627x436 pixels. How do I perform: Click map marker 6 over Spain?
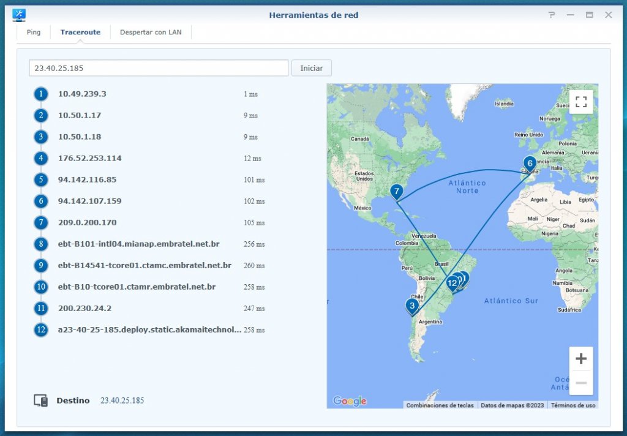coord(530,163)
